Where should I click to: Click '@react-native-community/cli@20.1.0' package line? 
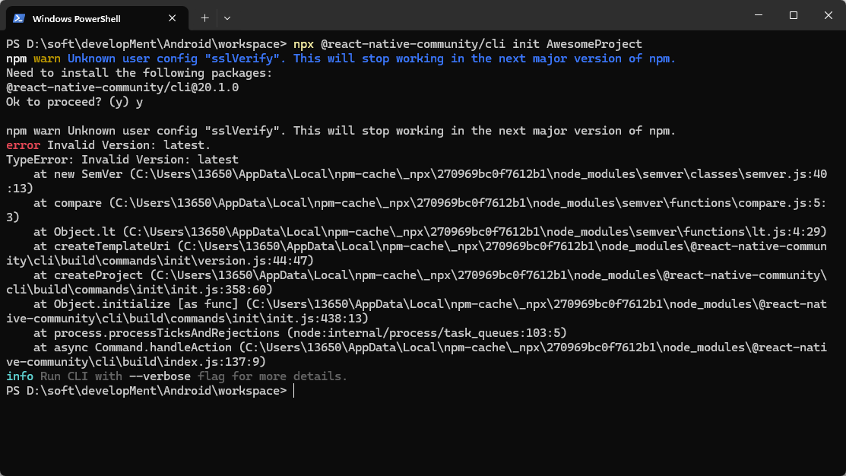[122, 87]
